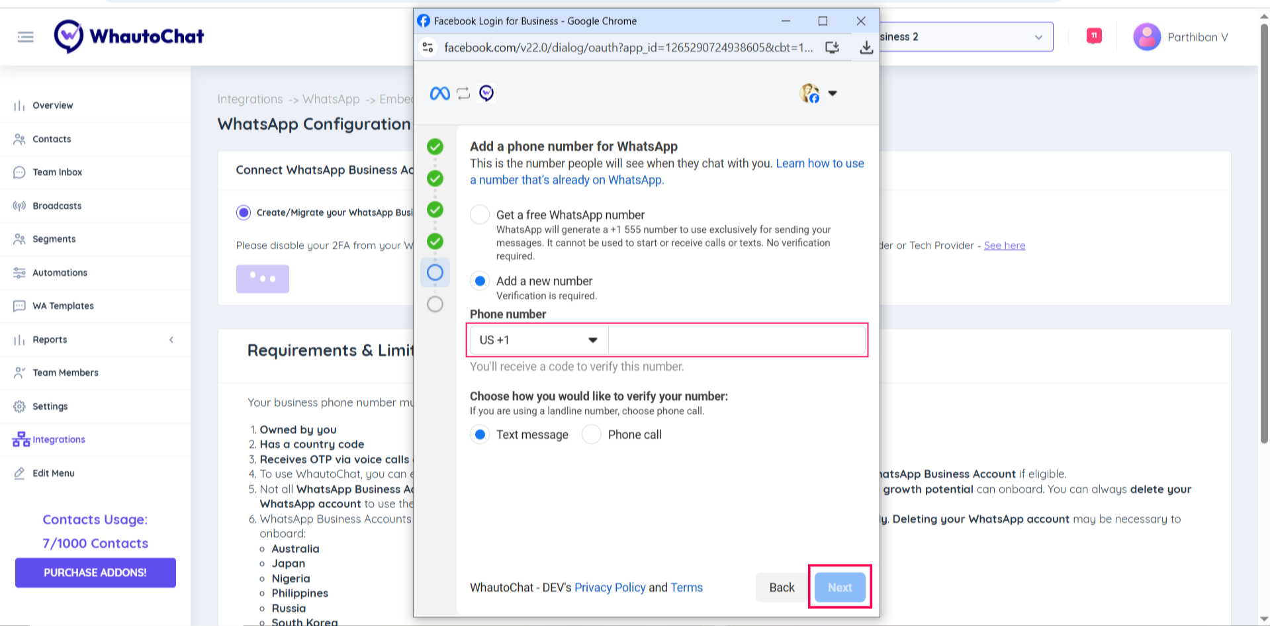Click the phone number input field
The height and width of the screenshot is (626, 1270).
point(737,340)
